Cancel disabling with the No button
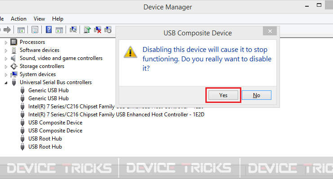 tap(257, 95)
